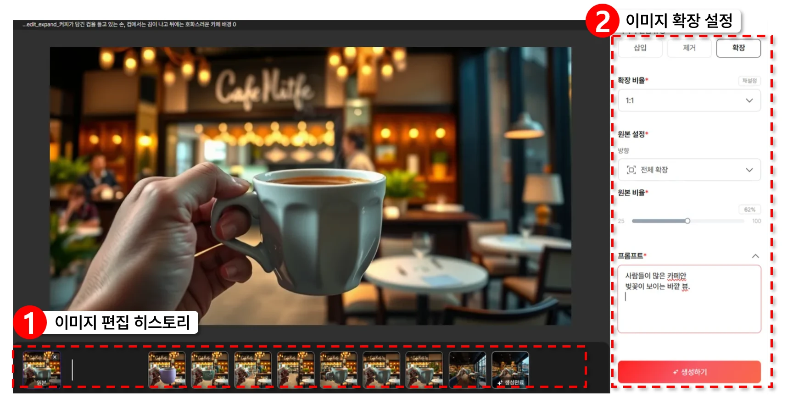Viewport: 793px width, 398px height.
Task: Select the history thumbnail just before 생성완료
Action: pos(467,370)
